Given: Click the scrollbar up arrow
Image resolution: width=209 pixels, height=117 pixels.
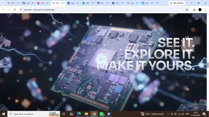Looking at the screenshot, I should (x=208, y=14).
